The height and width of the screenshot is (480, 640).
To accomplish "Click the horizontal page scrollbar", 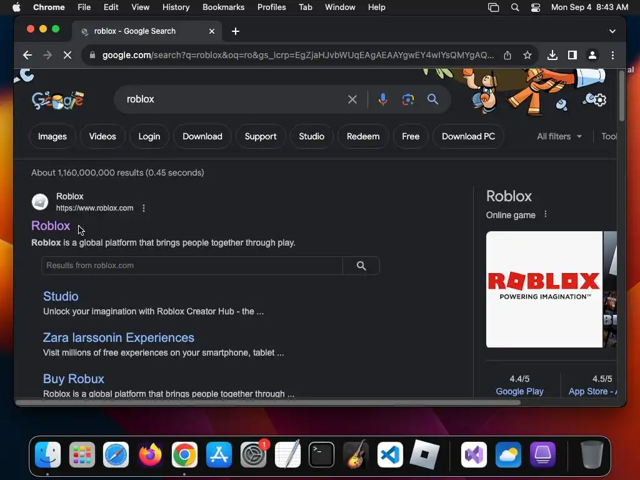I will coord(267,402).
